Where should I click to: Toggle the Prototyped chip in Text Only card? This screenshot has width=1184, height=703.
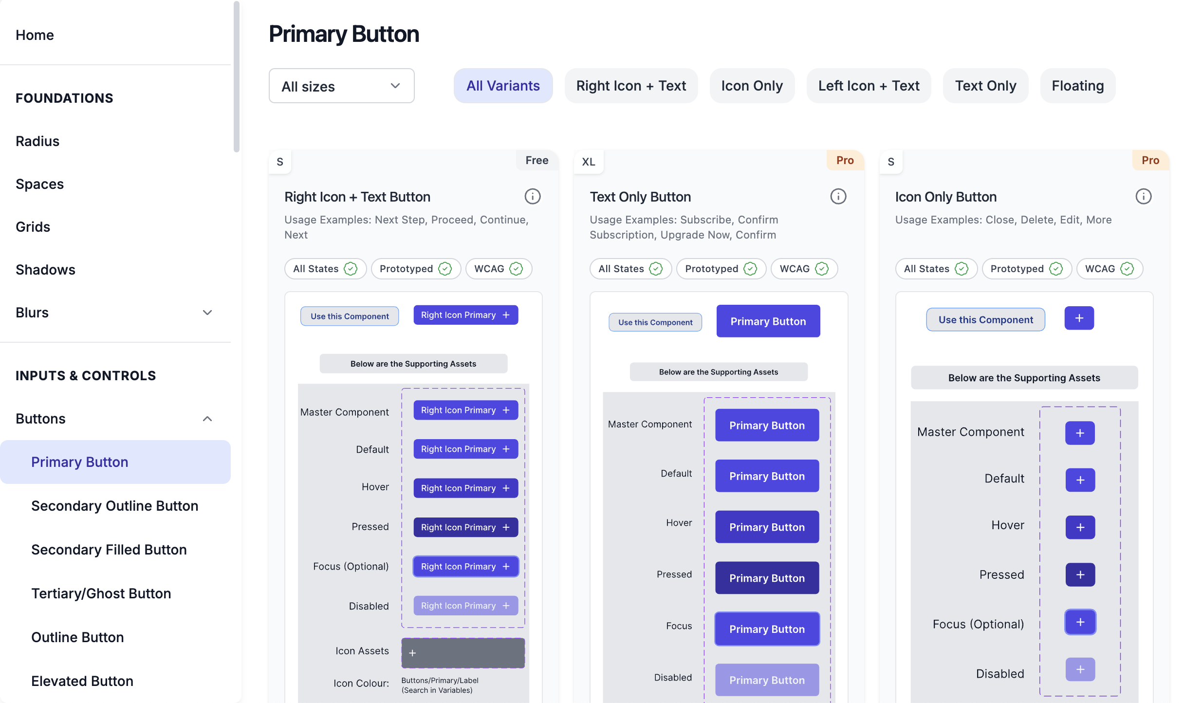721,269
